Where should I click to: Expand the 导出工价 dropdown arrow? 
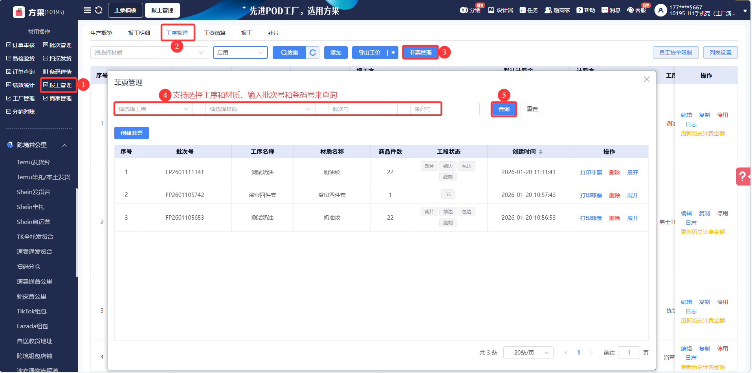click(x=393, y=53)
